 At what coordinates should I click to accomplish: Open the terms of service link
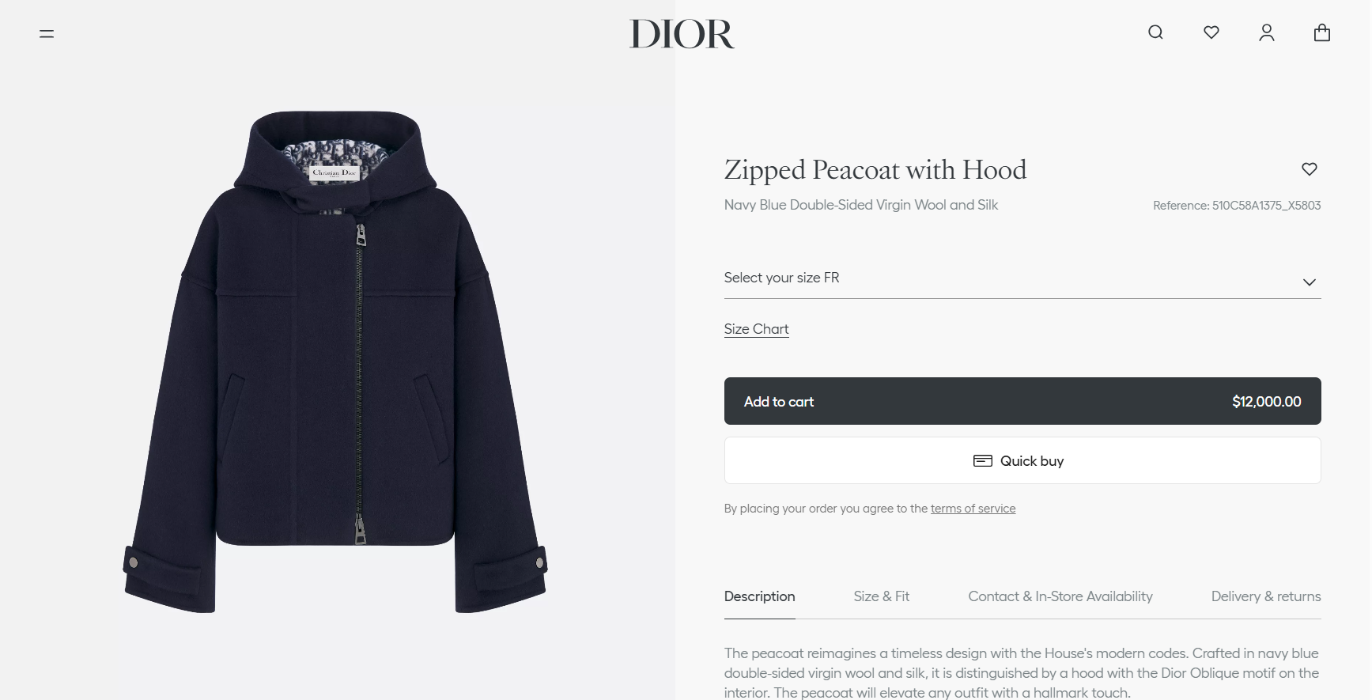point(973,509)
